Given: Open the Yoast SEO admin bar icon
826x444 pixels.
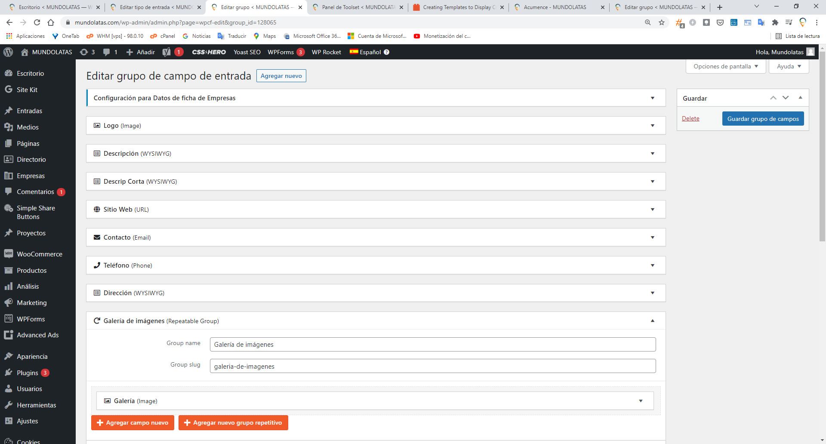Looking at the screenshot, I should [166, 52].
